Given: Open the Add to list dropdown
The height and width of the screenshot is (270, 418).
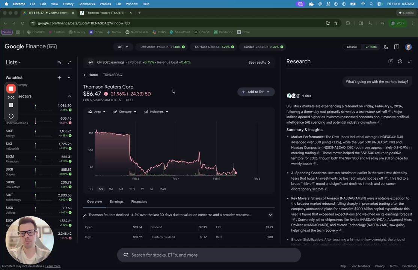Looking at the screenshot, I should tap(256, 92).
